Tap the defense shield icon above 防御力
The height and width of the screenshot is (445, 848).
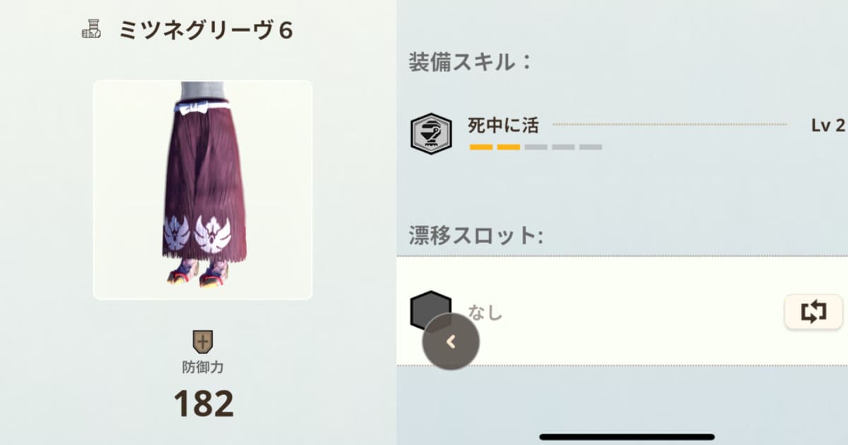pos(203,342)
